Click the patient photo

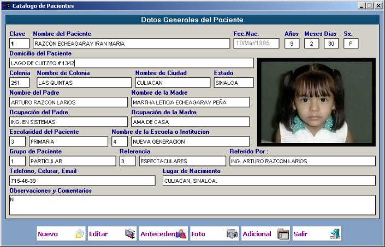[x=317, y=102]
